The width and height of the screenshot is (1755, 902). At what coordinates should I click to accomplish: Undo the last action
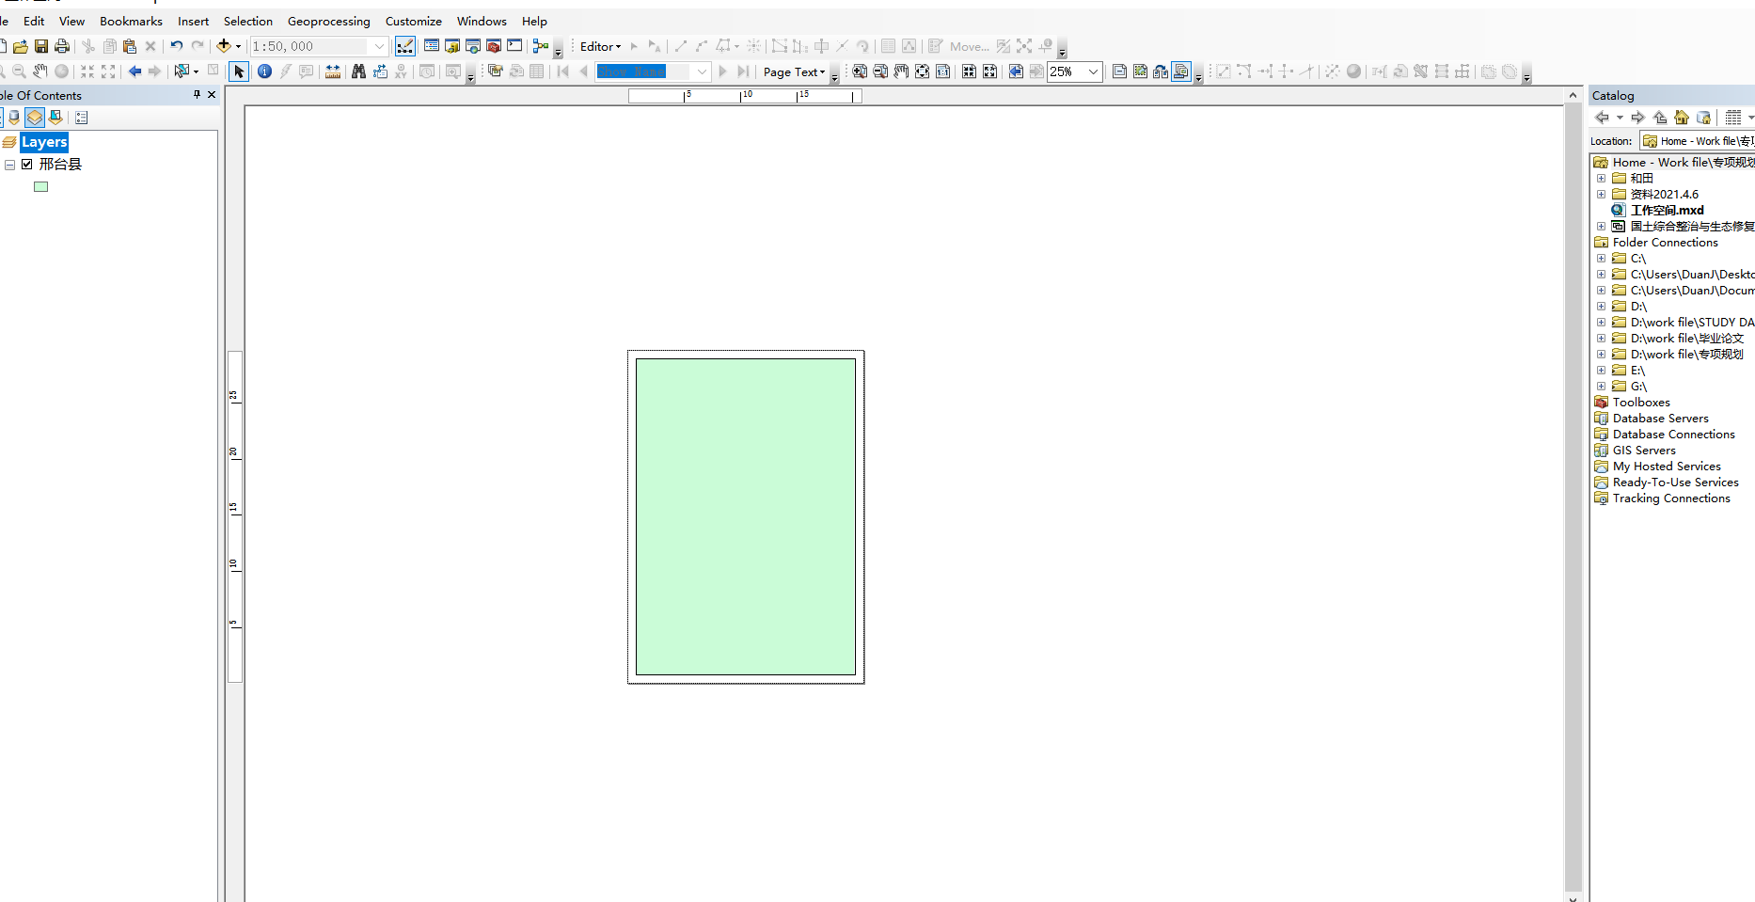[176, 46]
